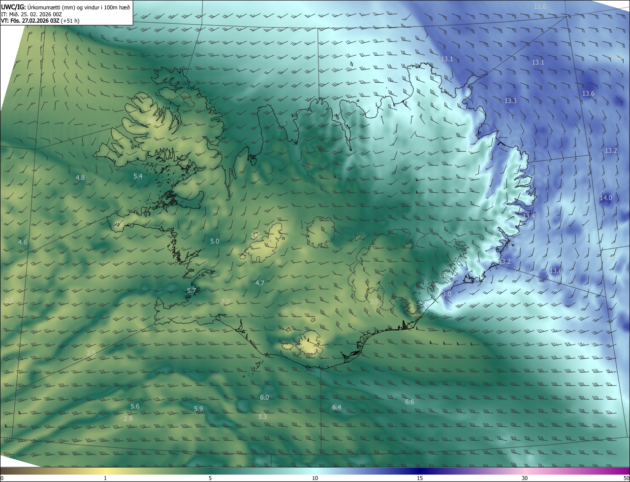Viewport: 630px width, 482px height.
Task: Click the 13.0 value label
Action: pos(445,294)
